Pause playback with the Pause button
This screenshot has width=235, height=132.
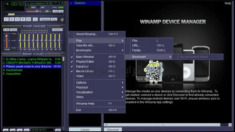coord(18,19)
